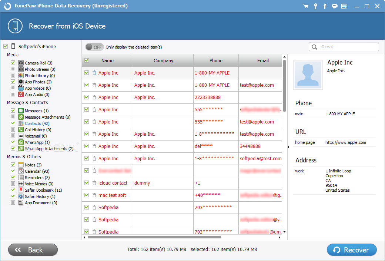Select WhatsApp Attachments (2) category
Screen dimensions: 385x261
click(49, 149)
